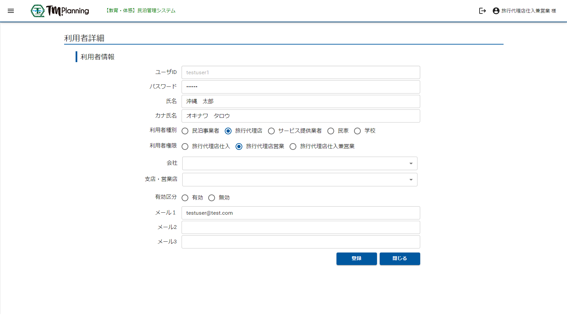
Task: Click into the メール2 field
Action: tap(300, 227)
